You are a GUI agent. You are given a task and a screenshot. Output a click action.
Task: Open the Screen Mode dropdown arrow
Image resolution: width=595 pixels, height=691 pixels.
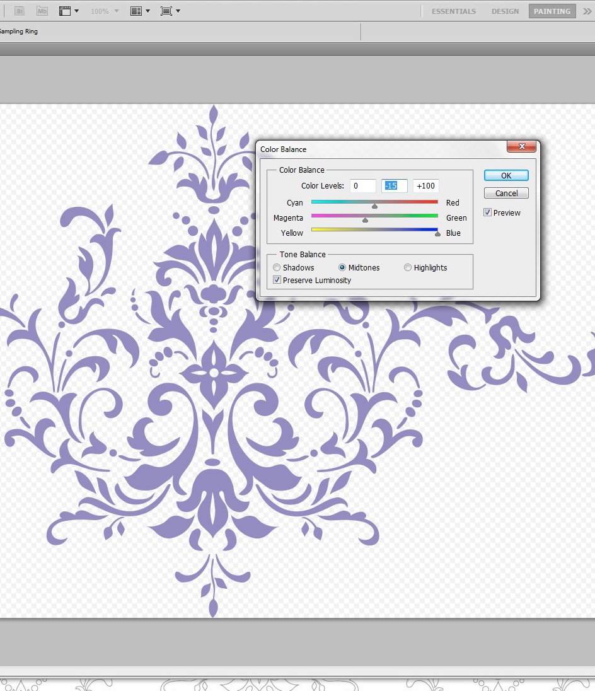click(180, 11)
